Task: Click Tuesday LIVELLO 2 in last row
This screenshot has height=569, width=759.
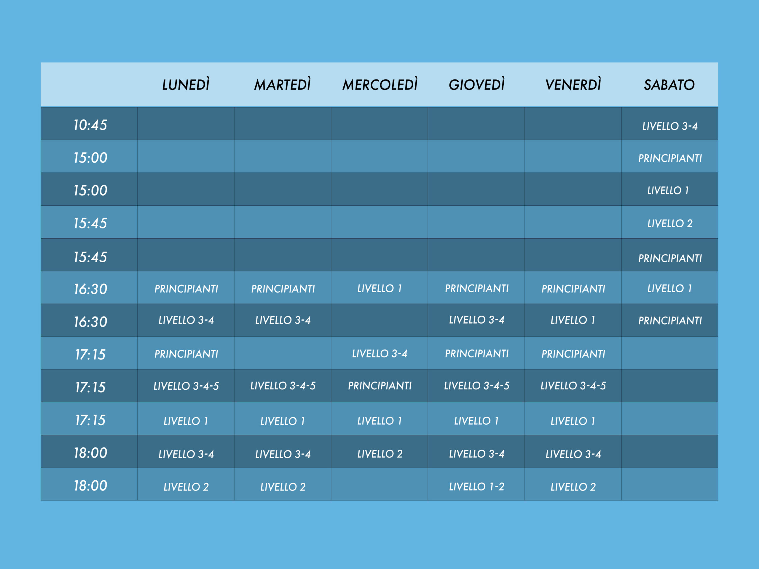Action: (x=283, y=487)
